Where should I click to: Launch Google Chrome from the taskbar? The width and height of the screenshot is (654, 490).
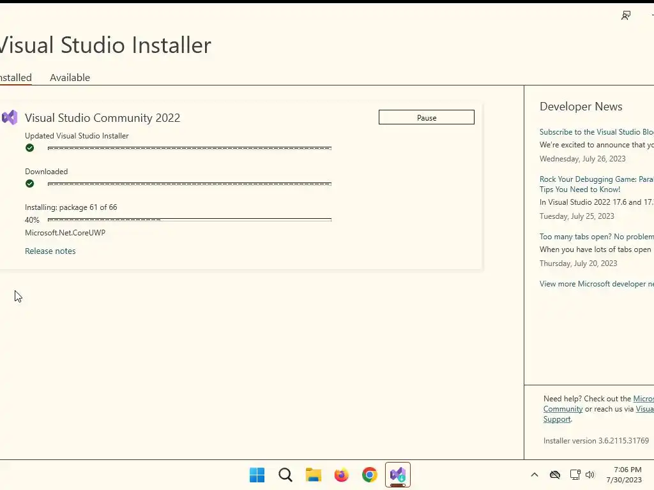click(370, 475)
